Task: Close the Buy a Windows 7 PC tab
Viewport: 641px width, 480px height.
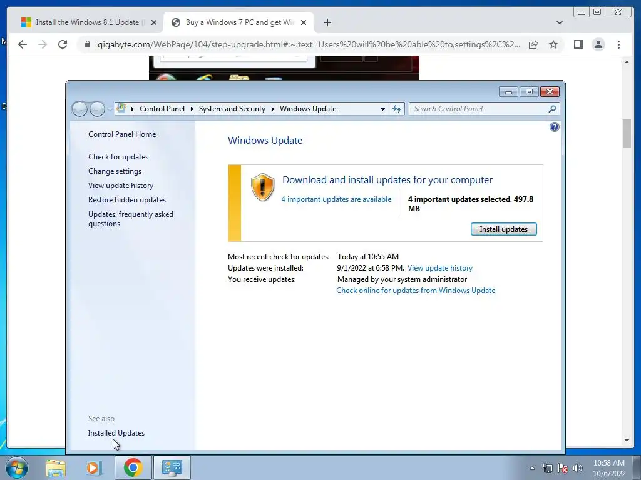Action: (x=304, y=22)
